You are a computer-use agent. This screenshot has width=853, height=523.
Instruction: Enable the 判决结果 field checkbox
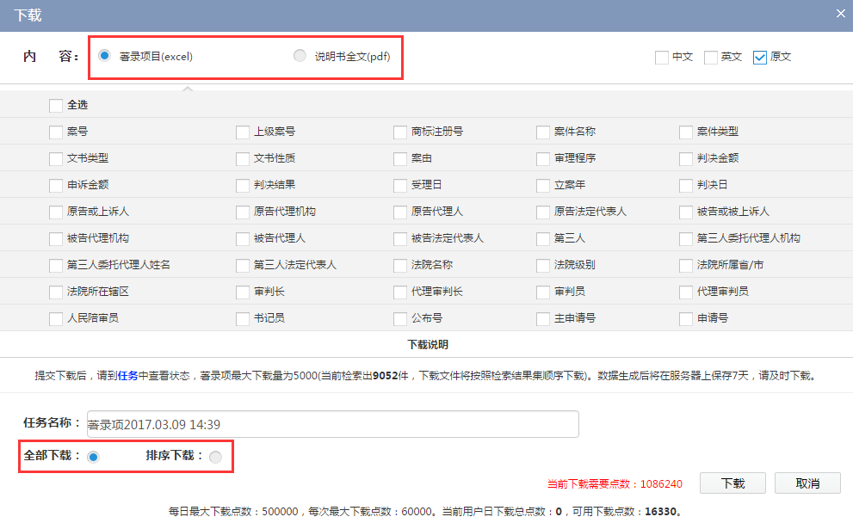(x=243, y=186)
